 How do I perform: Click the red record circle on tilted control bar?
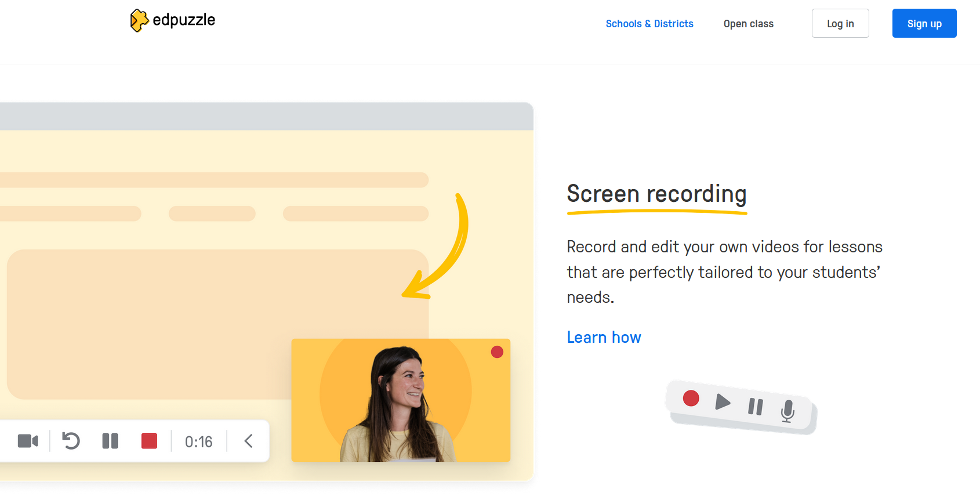tap(691, 399)
